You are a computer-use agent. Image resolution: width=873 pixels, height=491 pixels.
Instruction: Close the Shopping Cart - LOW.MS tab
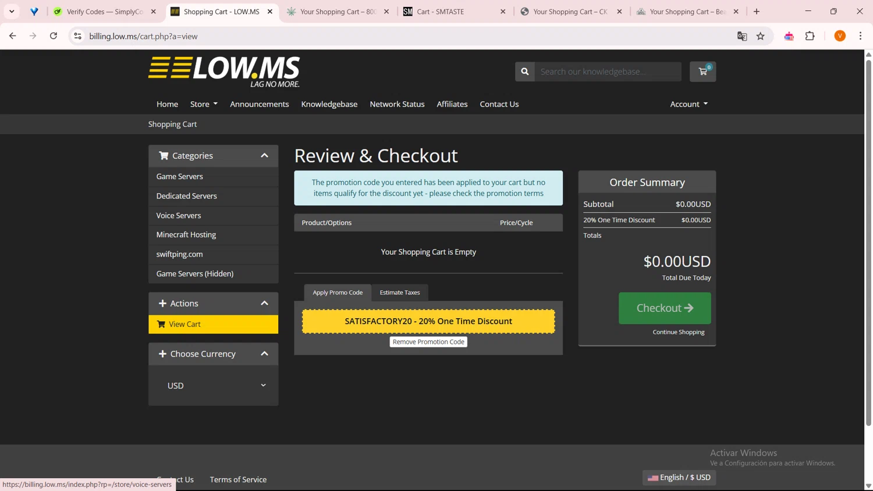click(x=270, y=12)
